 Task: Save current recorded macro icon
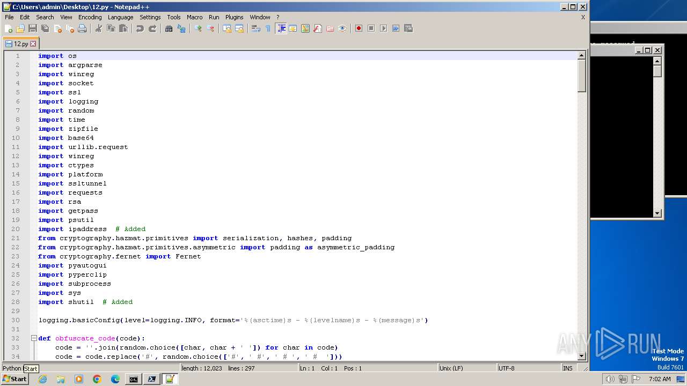(408, 28)
